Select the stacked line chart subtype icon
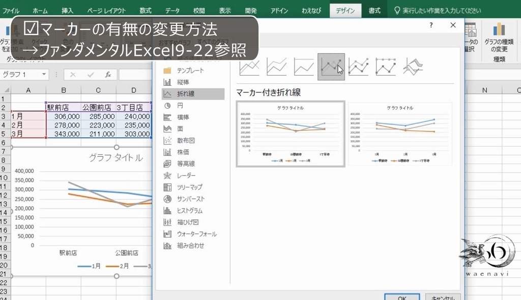 click(276, 66)
